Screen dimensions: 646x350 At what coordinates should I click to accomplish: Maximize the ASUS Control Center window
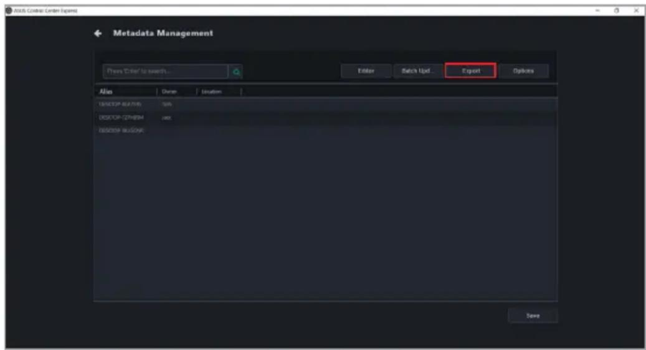point(617,11)
